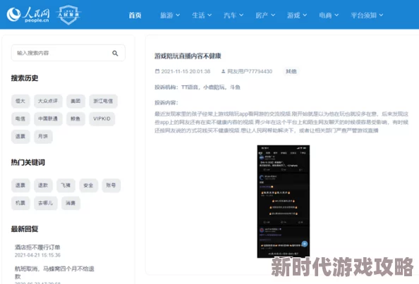Click the calendar icon beside the post date
The height and width of the screenshot is (284, 419).
(x=157, y=71)
